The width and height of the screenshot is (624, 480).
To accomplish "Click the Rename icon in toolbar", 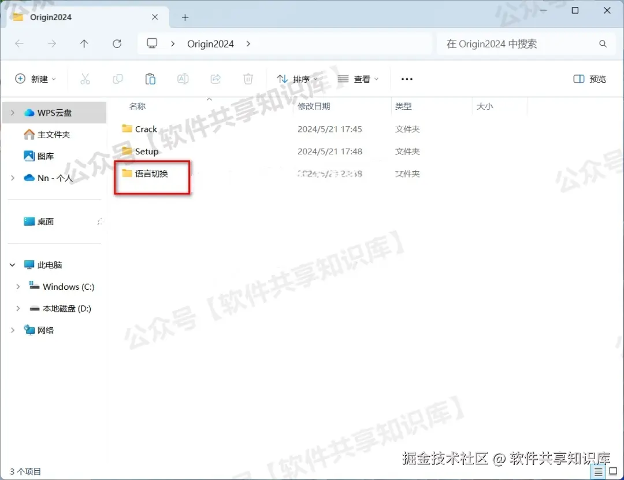I will tap(183, 79).
